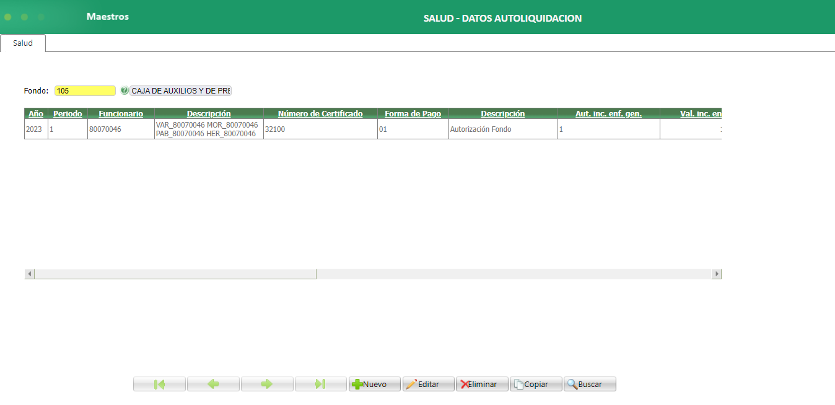The width and height of the screenshot is (835, 405).
Task: Click the Eliminar button
Action: 482,384
